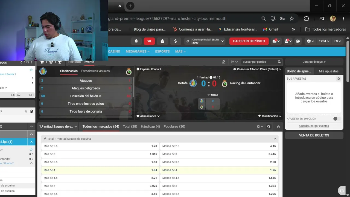Viewport: 350px width, 197px height.
Task: Click the rocket promo icon in site header
Action: pos(136,41)
